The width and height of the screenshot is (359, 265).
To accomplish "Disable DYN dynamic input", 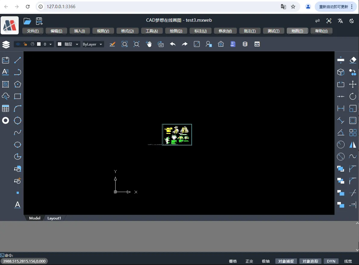I will coord(331,261).
